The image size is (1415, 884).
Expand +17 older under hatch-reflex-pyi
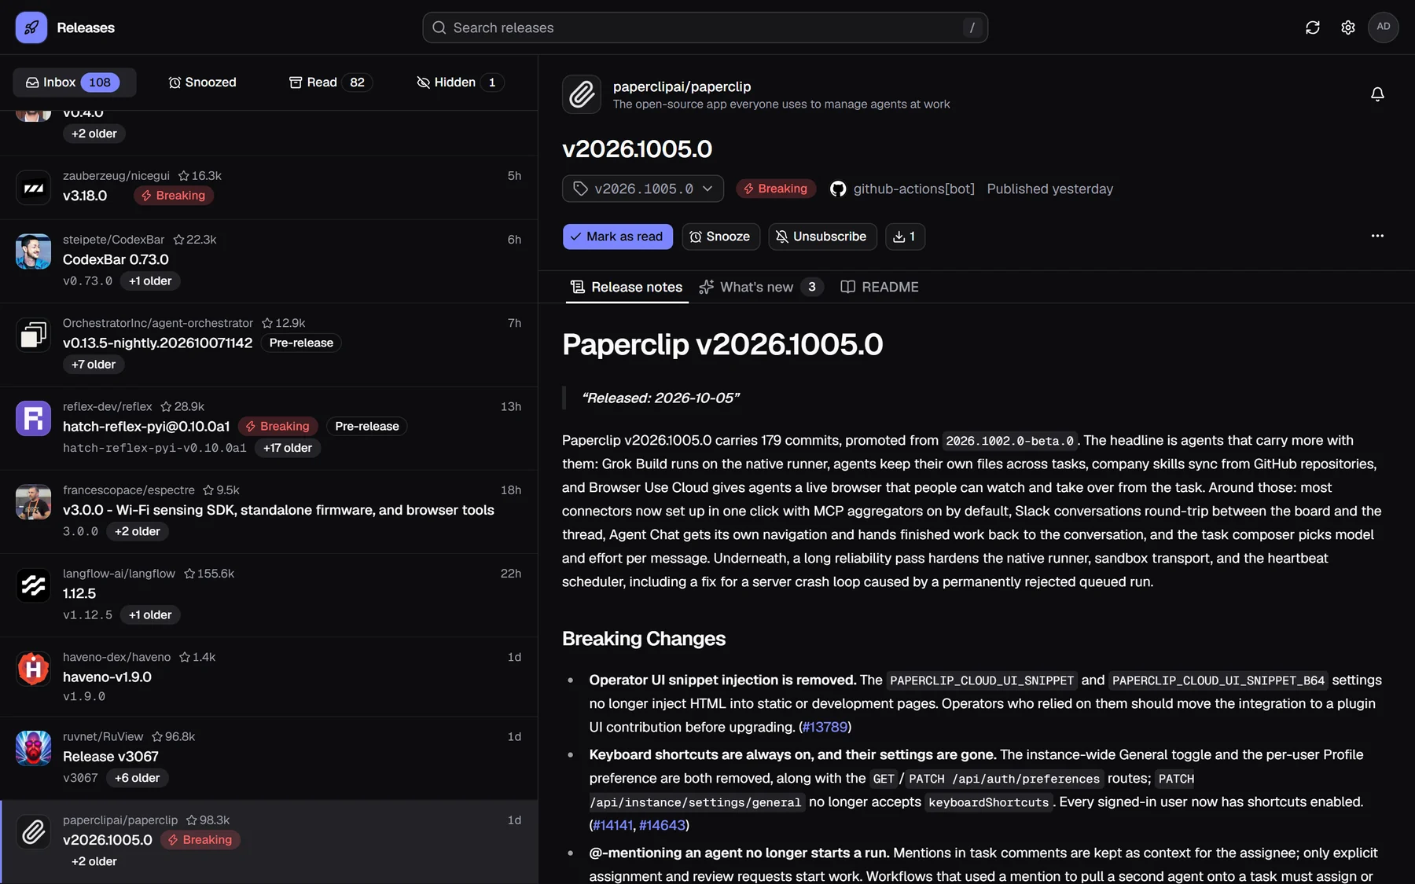[288, 448]
